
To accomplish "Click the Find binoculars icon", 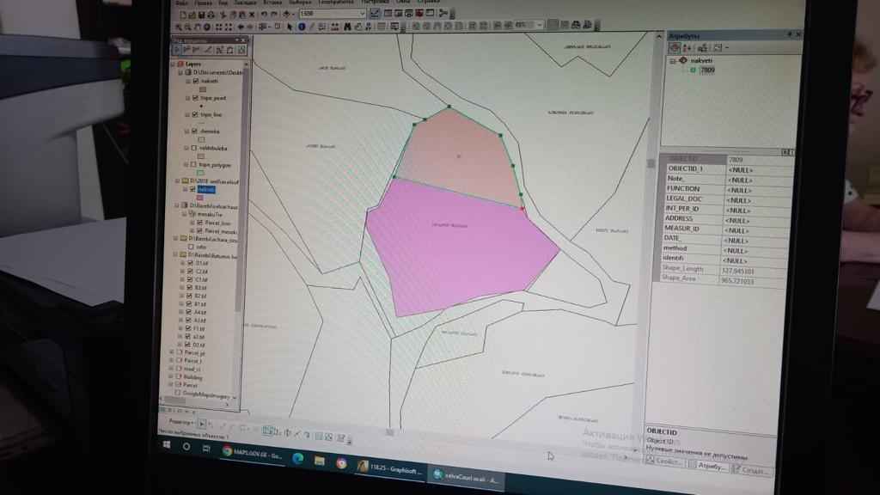I will click(x=347, y=27).
